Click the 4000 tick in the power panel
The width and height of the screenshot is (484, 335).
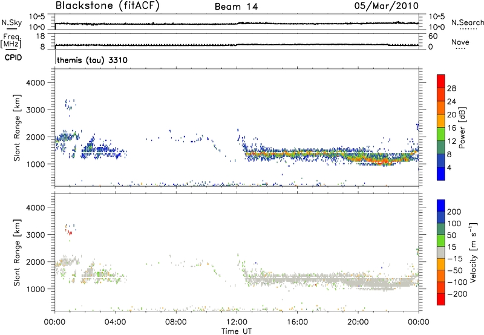[x=35, y=83]
